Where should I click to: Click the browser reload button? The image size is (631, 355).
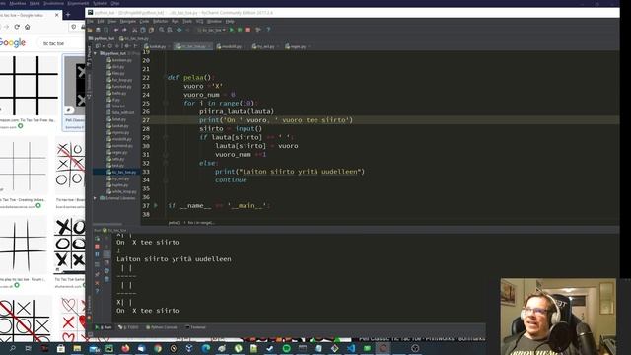pos(17,27)
